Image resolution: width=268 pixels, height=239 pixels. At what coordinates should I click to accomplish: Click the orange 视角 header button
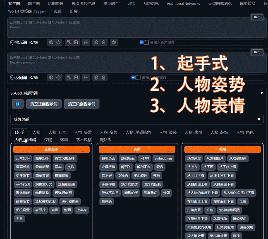coord(222,149)
